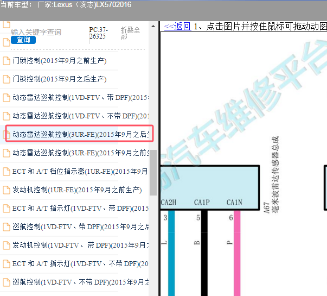The width and height of the screenshot is (327, 296).
Task: Click the PC.37-26325 code text
Action: point(99,33)
